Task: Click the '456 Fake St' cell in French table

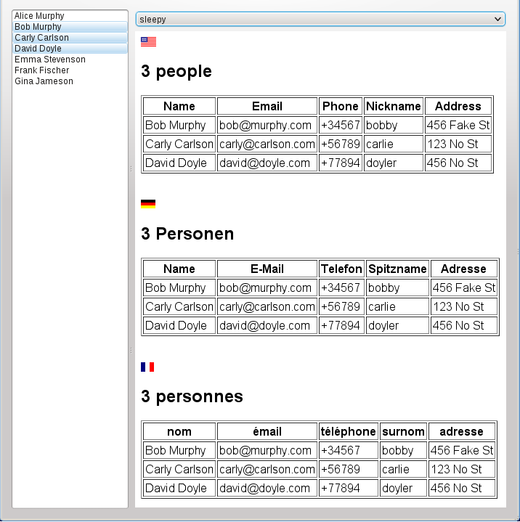Action: pos(462,450)
